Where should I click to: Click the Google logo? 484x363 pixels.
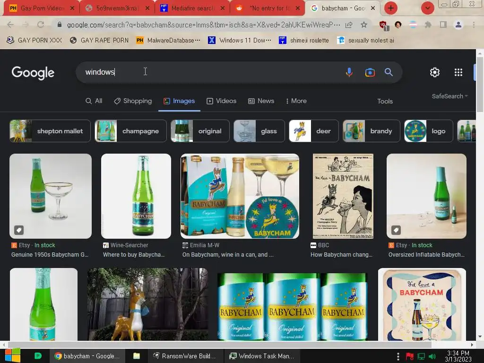click(x=33, y=73)
